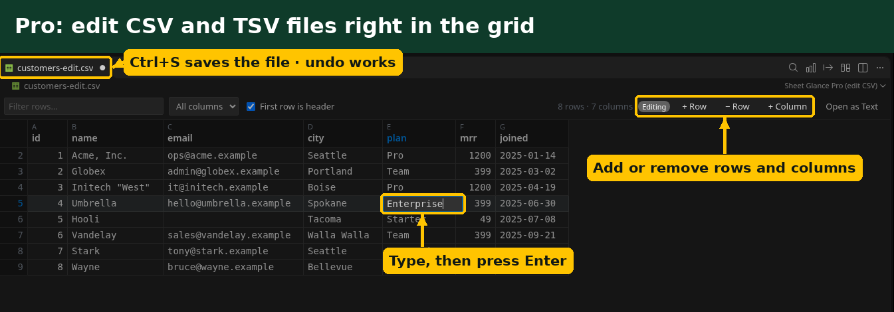The image size is (894, 312).
Task: Toggle the First row is header checkbox
Action: pyautogui.click(x=251, y=106)
